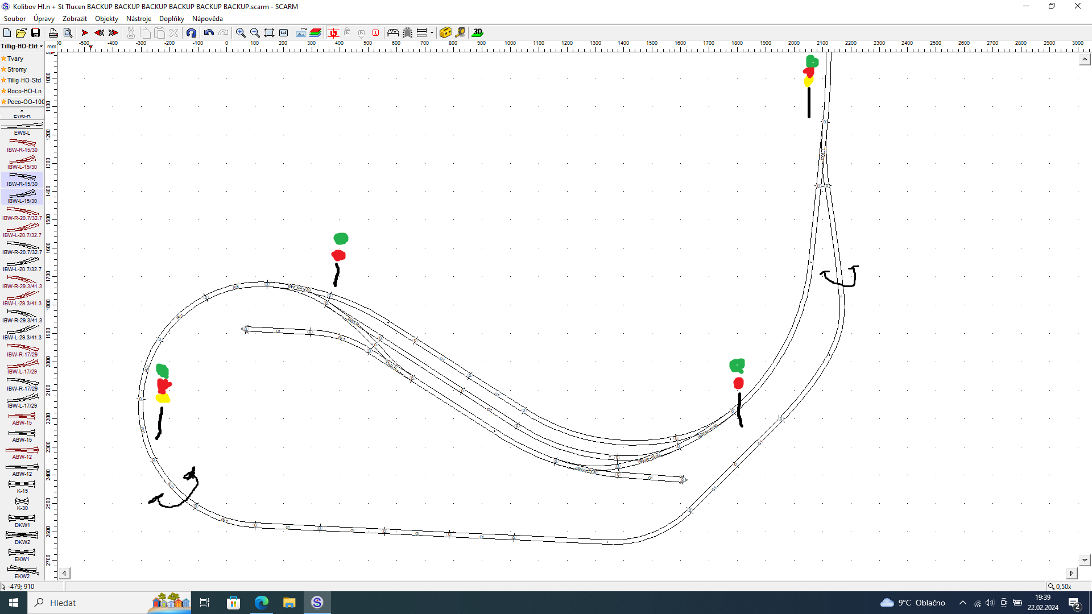Viewport: 1092px width, 614px height.
Task: Select the Stromy favorites library
Action: [17, 69]
